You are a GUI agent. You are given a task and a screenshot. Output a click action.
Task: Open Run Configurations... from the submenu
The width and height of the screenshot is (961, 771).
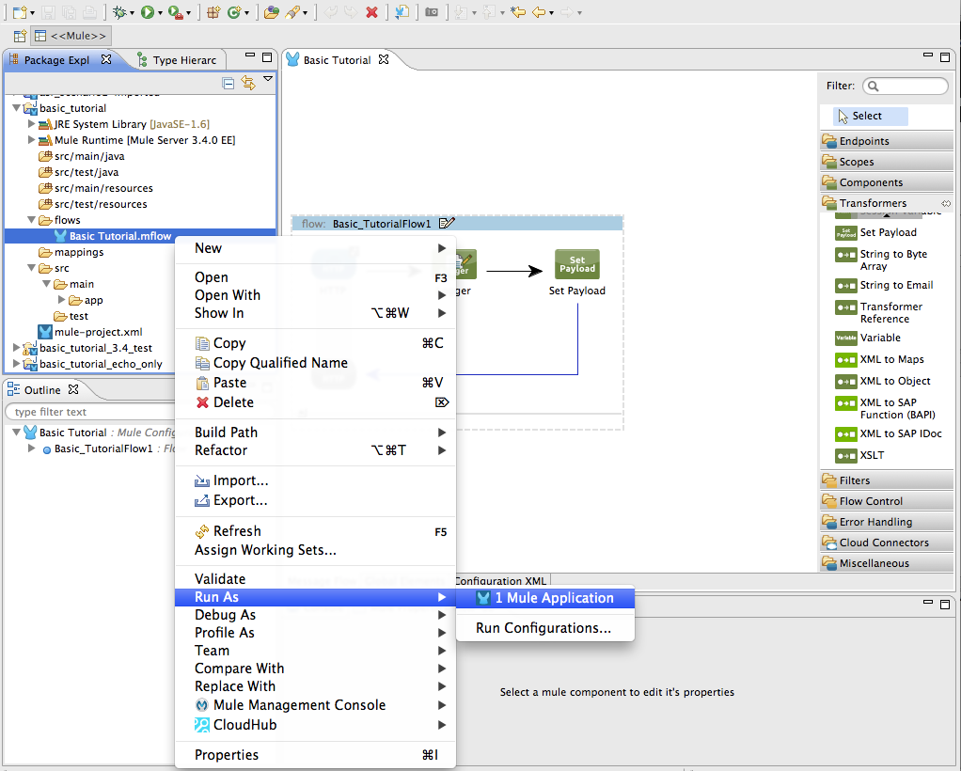pyautogui.click(x=544, y=628)
